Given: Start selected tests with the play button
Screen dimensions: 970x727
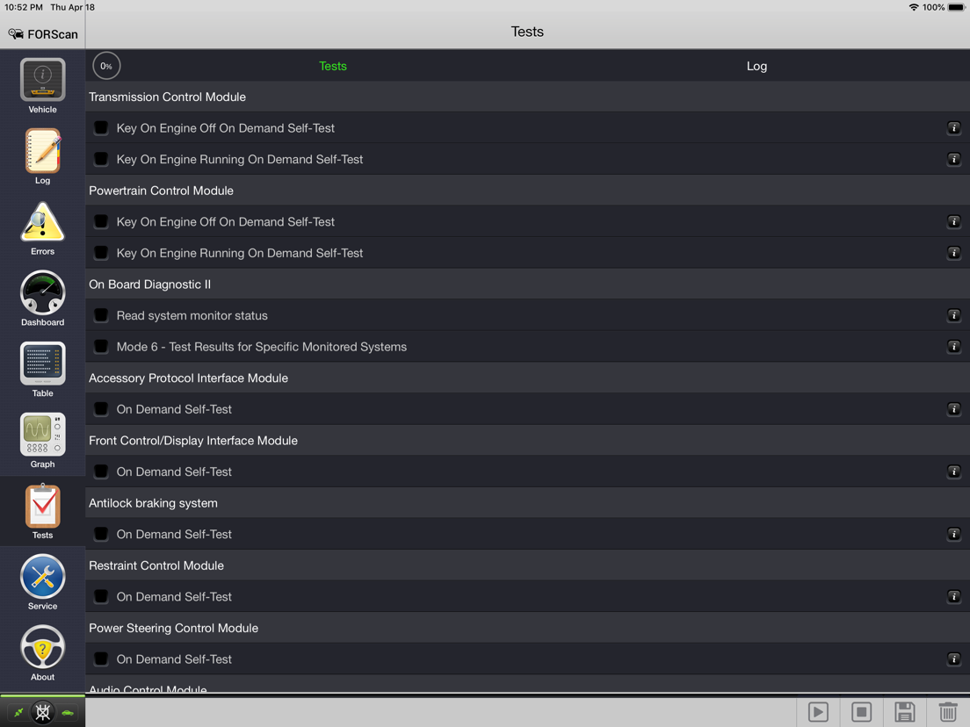Looking at the screenshot, I should (818, 712).
